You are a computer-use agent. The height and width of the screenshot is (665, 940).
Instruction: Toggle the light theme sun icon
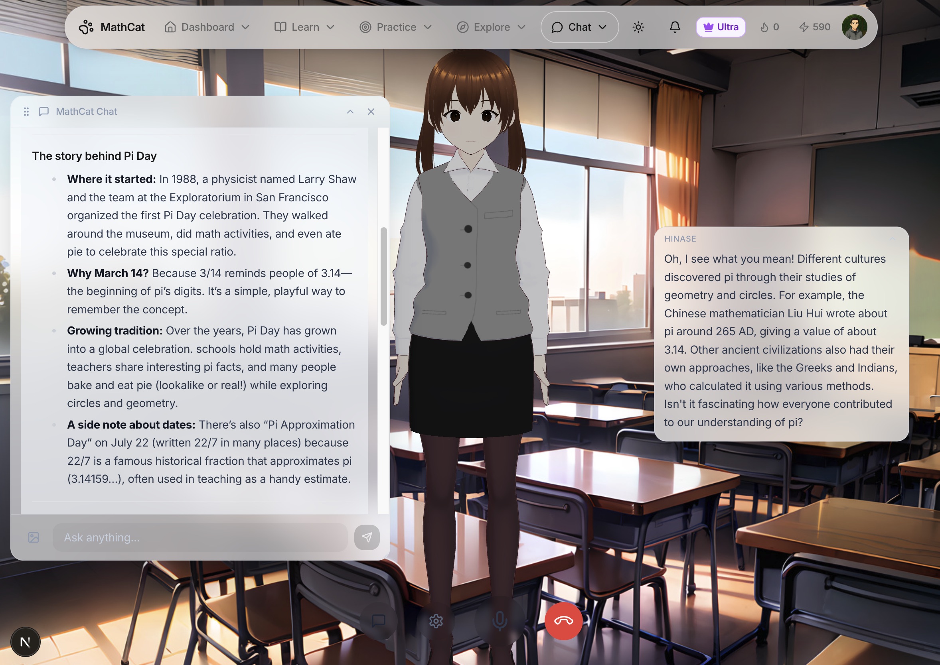coord(638,27)
